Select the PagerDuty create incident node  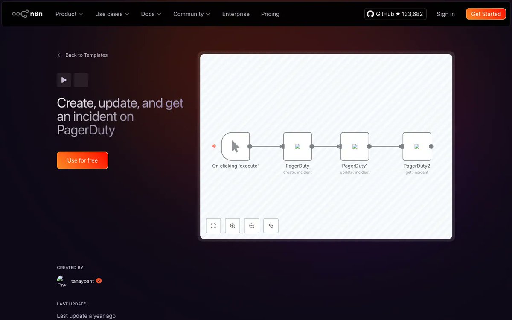297,146
